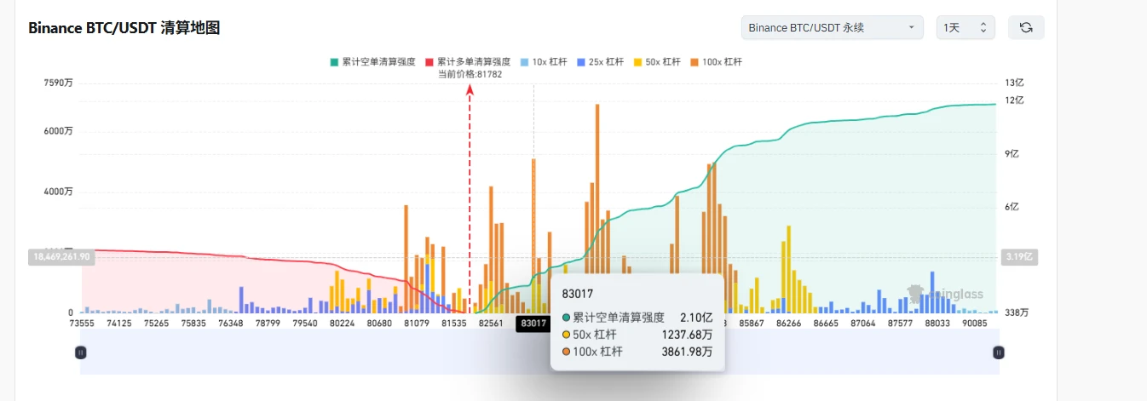The height and width of the screenshot is (401, 1147).
Task: Click the 当前价格:81782 marker label
Action: point(470,74)
